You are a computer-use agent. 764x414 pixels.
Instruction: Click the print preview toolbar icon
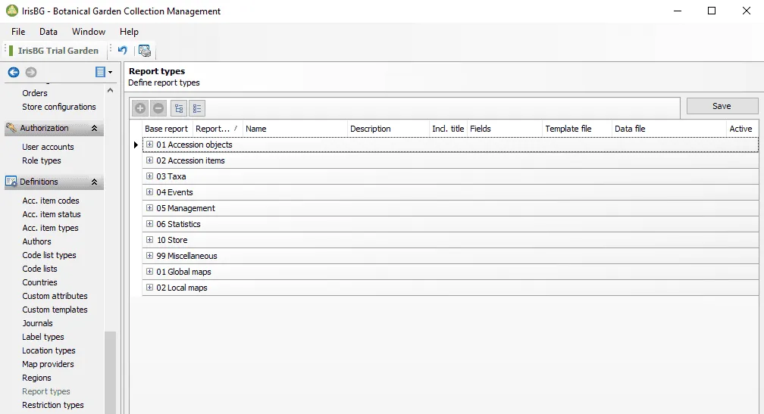pyautogui.click(x=145, y=50)
